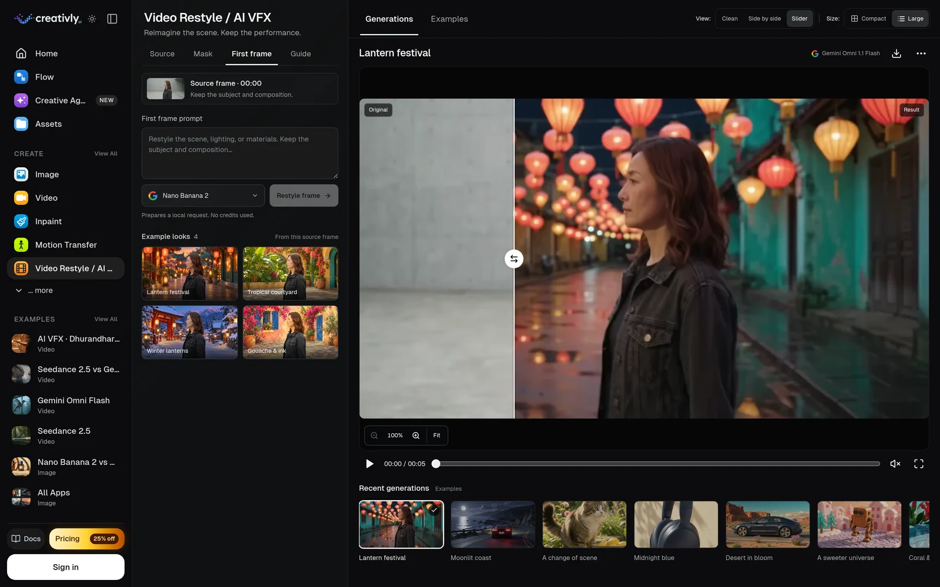Switch to the Source tab
The width and height of the screenshot is (940, 587).
(162, 54)
